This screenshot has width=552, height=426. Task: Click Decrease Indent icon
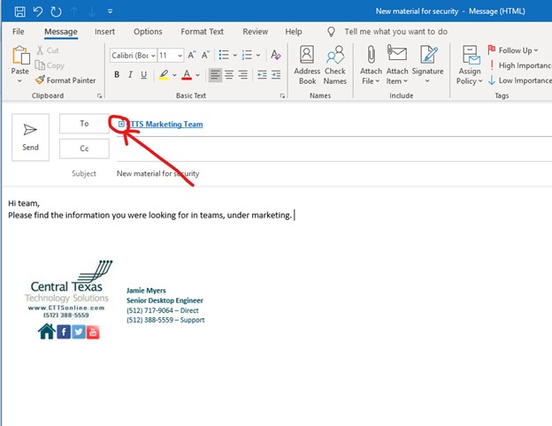point(262,74)
